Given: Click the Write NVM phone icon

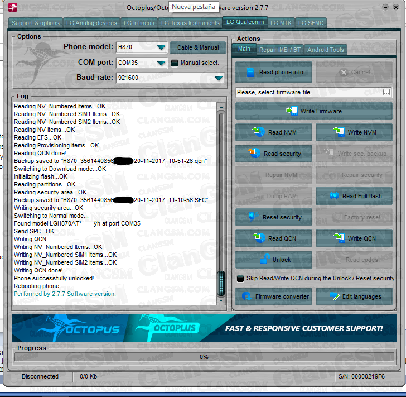Looking at the screenshot, I should pyautogui.click(x=339, y=132).
